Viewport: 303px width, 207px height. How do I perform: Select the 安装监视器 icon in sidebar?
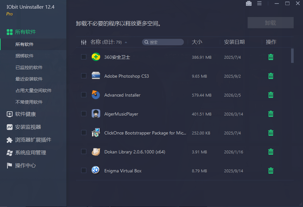(x=10, y=127)
